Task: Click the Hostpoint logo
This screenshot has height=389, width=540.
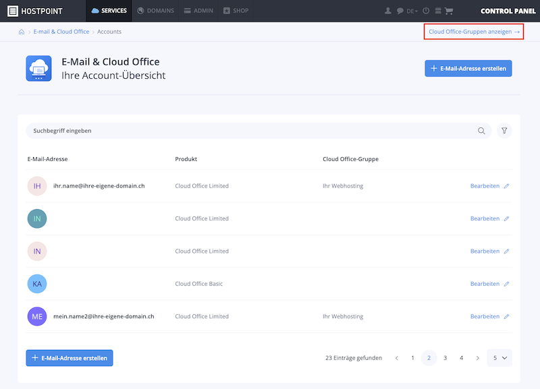Action: coord(35,11)
